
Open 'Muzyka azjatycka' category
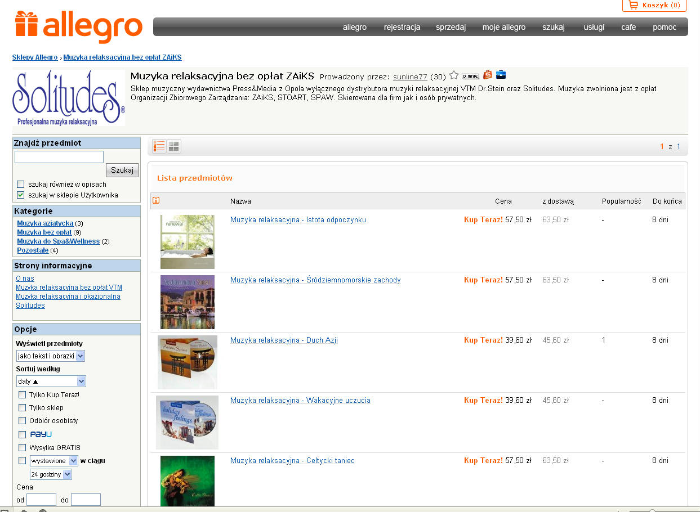pos(45,223)
